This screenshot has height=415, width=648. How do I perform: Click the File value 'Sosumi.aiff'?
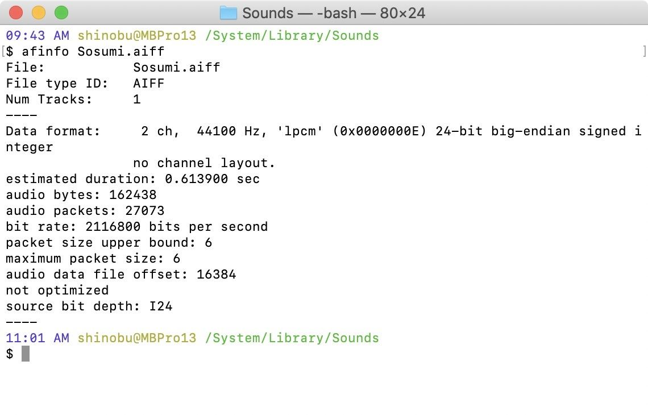(x=176, y=68)
